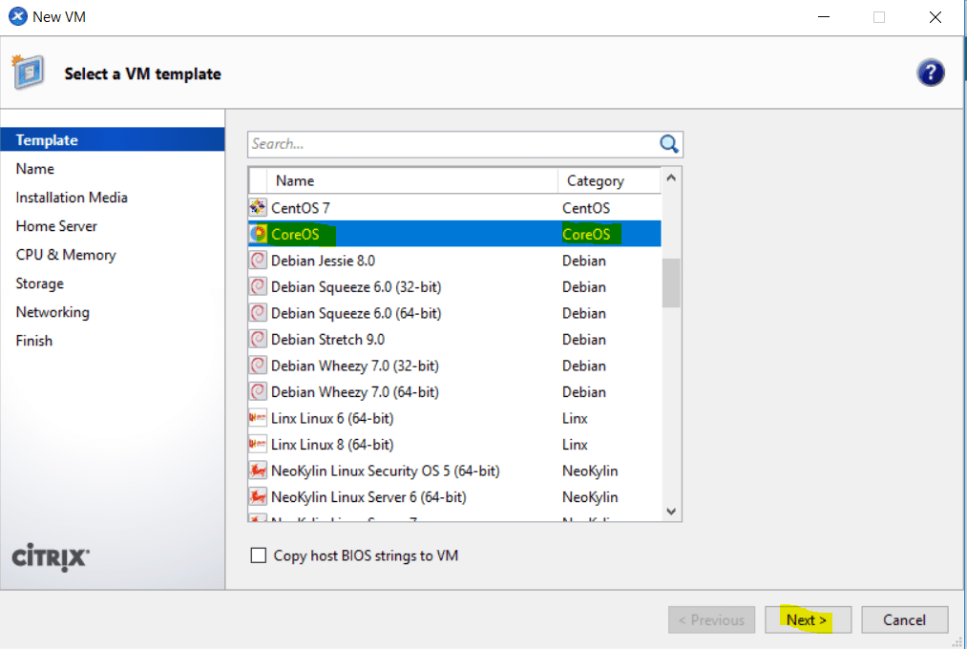Viewport: 967px width, 649px height.
Task: Switch to the Networking step
Action: pyautogui.click(x=53, y=311)
